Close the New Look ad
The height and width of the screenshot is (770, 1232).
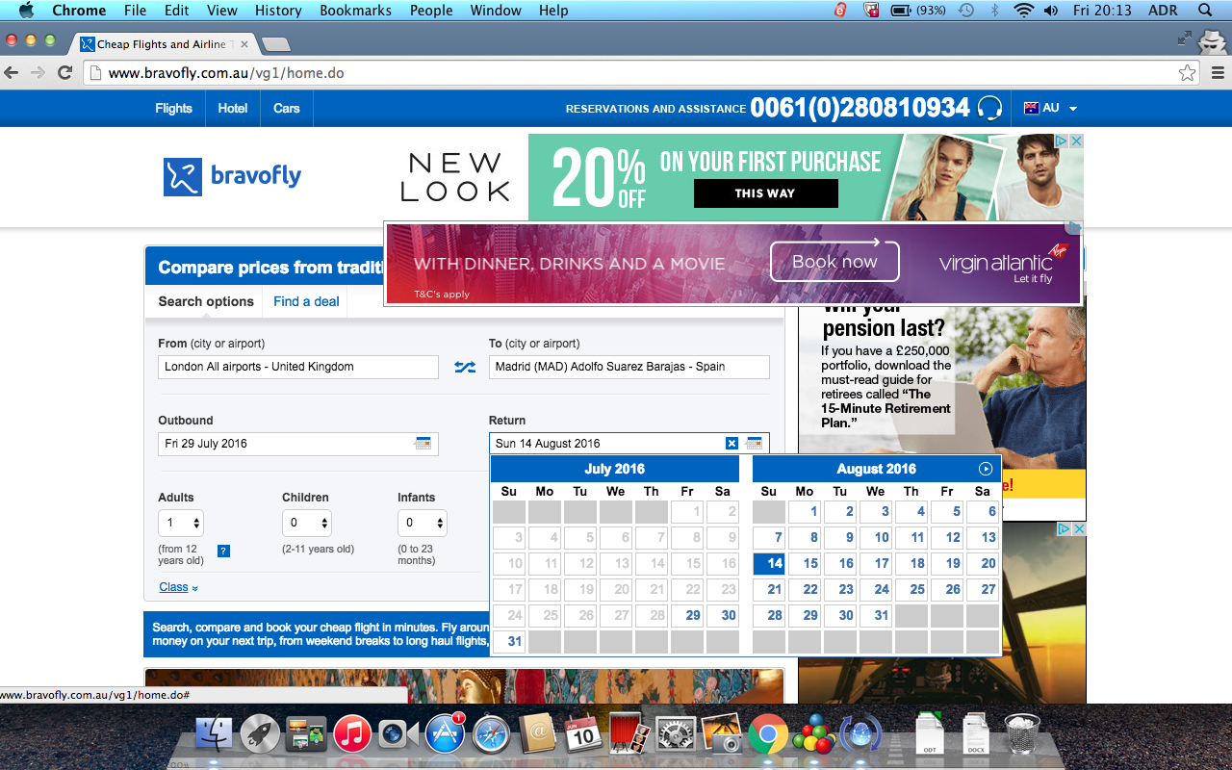[1077, 141]
